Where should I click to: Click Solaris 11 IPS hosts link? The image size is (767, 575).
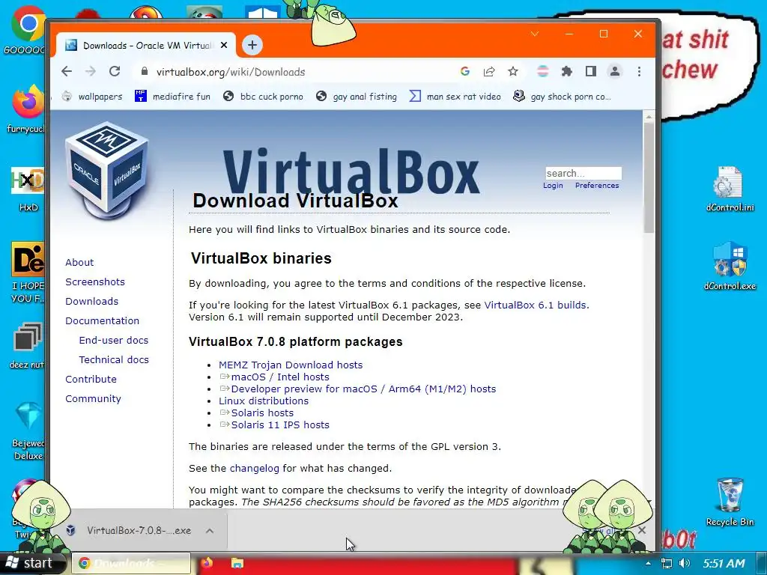[x=280, y=425]
